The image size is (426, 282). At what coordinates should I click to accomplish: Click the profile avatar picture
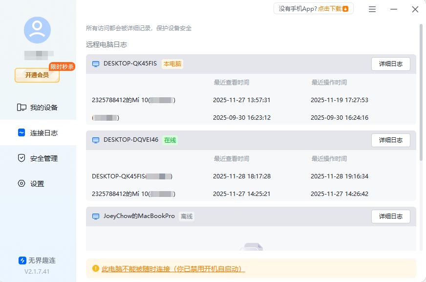point(38,30)
